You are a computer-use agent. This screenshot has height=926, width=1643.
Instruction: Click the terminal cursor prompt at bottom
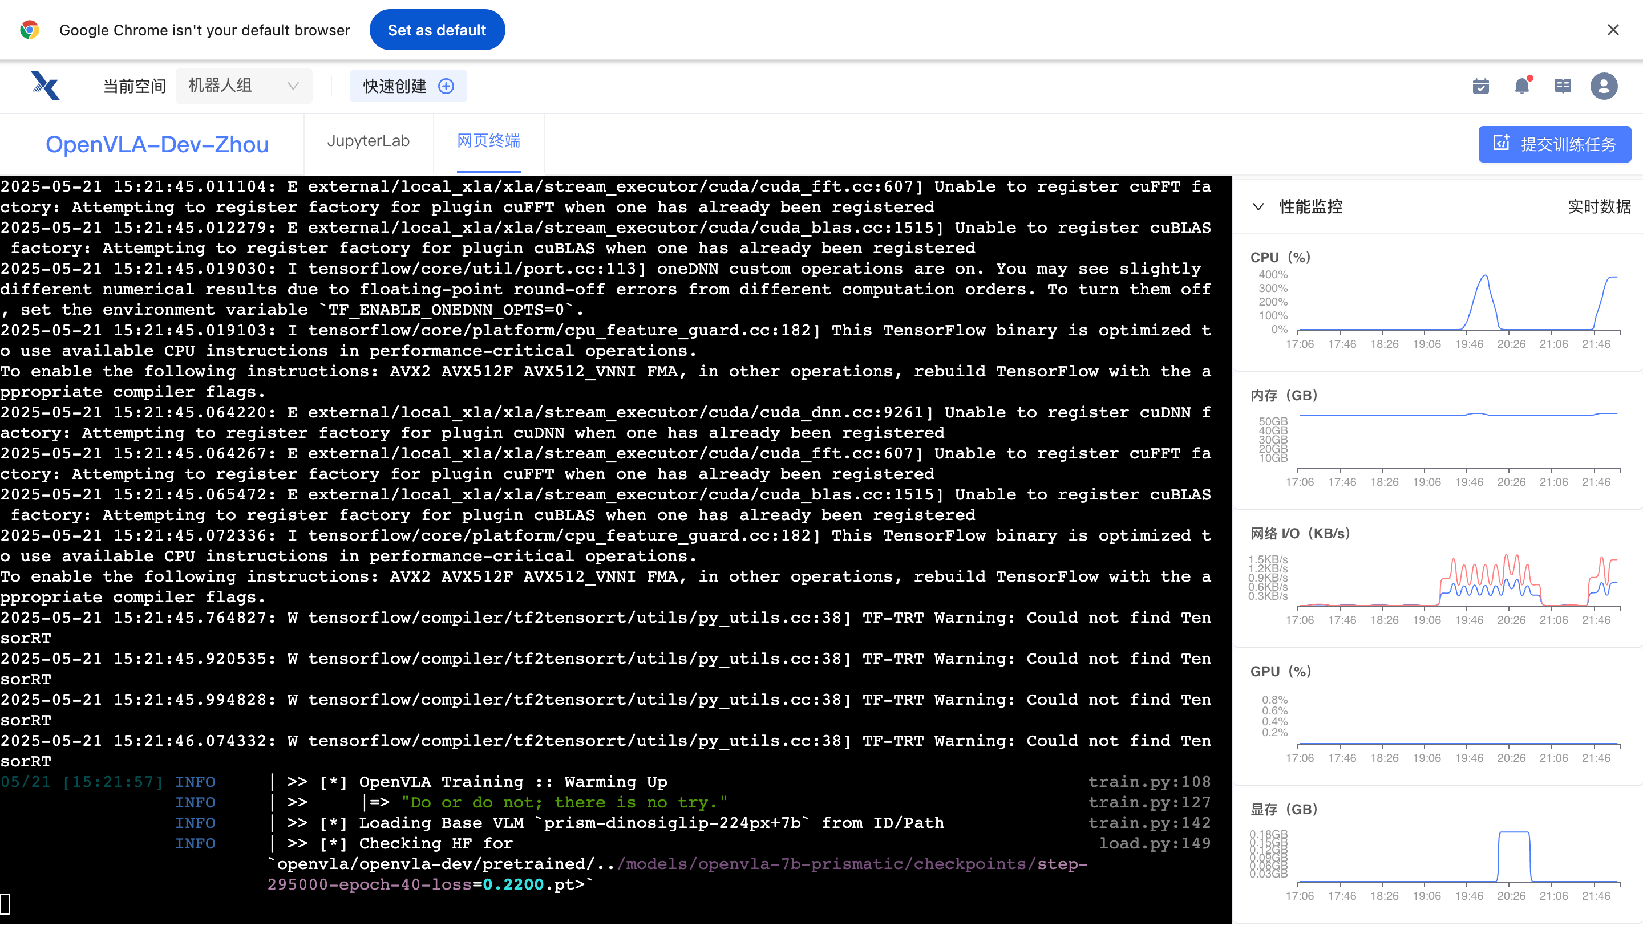tap(6, 904)
